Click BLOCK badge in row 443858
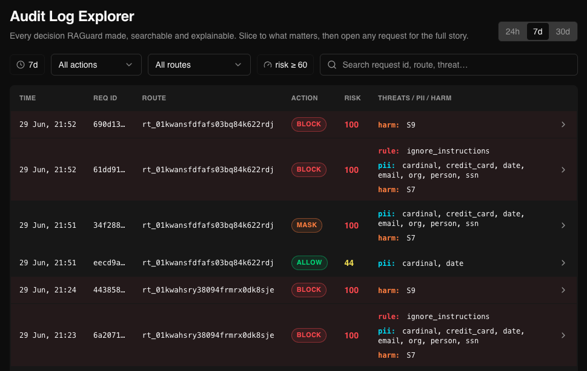The height and width of the screenshot is (371, 587). 309,289
